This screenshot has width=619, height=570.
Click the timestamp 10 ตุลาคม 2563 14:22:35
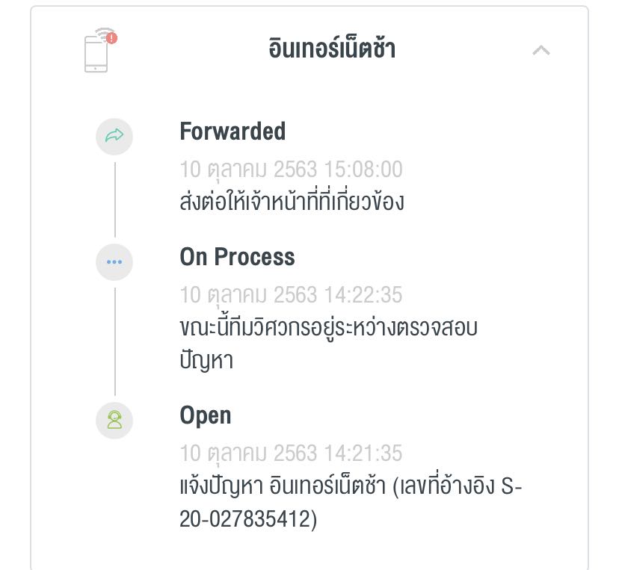(291, 295)
